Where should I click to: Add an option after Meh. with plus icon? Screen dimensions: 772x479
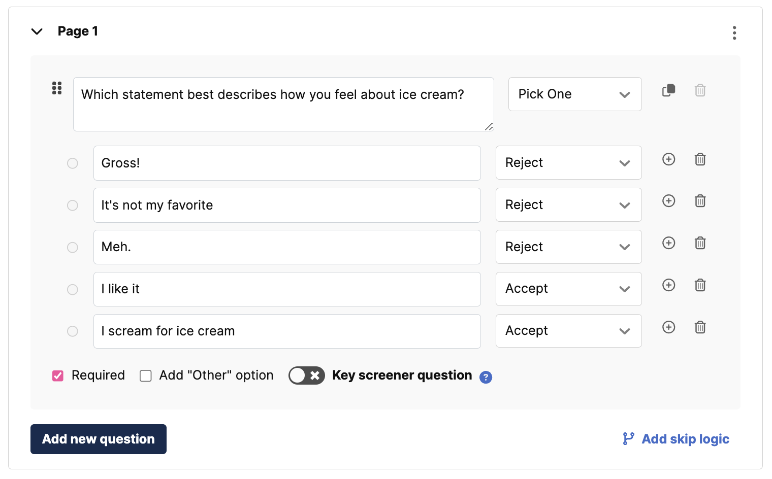669,243
